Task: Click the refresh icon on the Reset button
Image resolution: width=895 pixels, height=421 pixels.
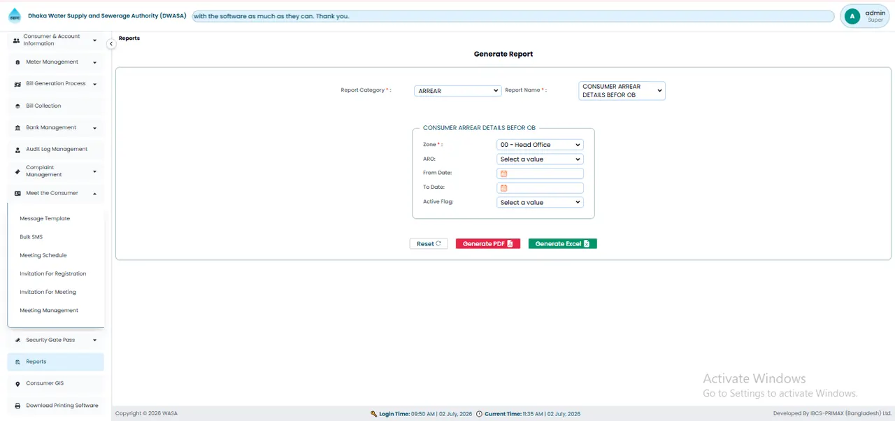Action: point(438,243)
